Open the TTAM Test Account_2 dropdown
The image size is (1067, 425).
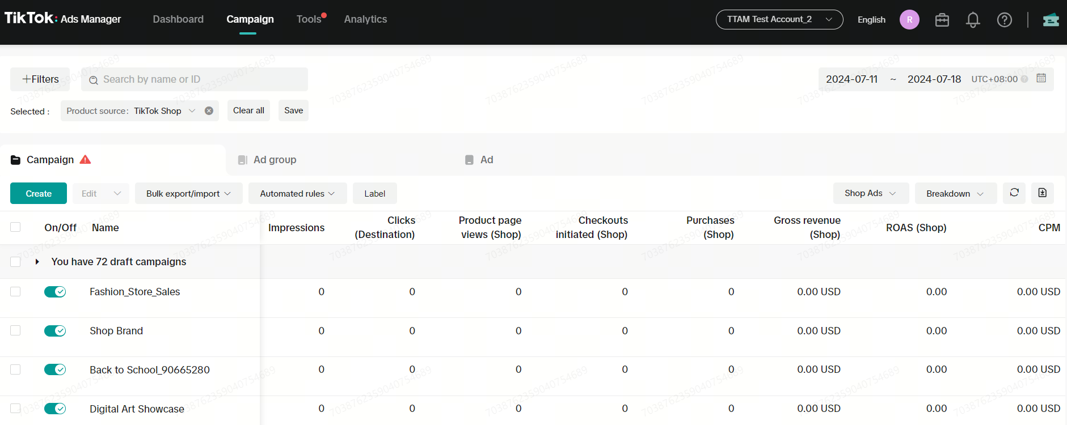coord(779,19)
